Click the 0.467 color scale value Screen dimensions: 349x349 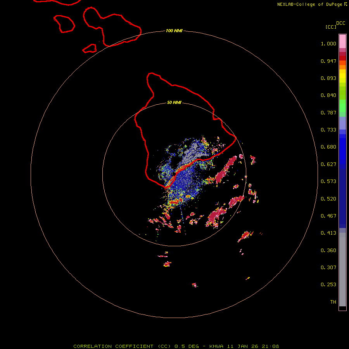click(328, 216)
